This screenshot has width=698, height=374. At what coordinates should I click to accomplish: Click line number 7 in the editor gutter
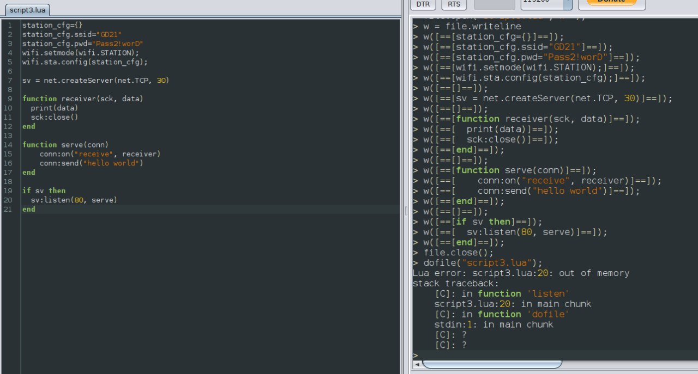(10, 81)
